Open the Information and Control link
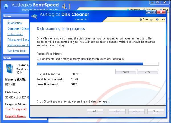171x123 pixels. pyautogui.click(x=18, y=45)
